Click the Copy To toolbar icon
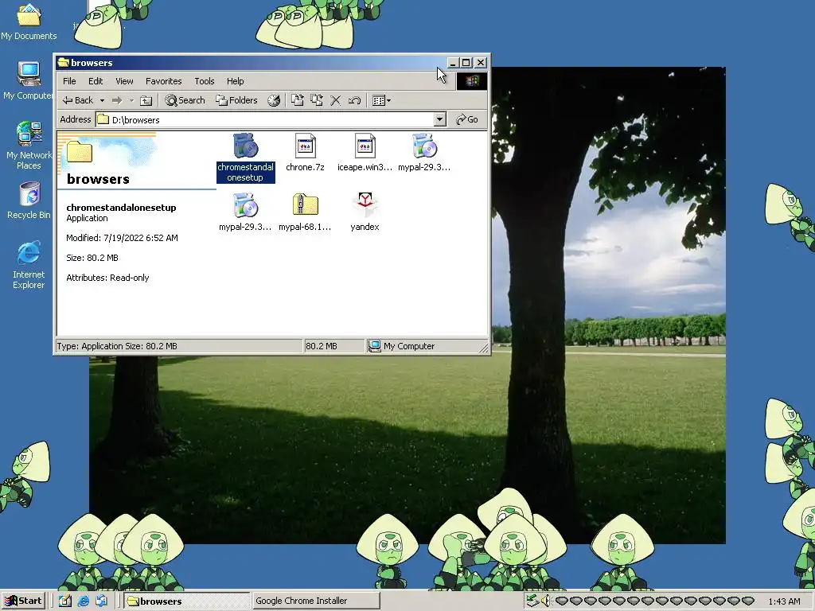Image resolution: width=815 pixels, height=611 pixels. click(x=316, y=100)
